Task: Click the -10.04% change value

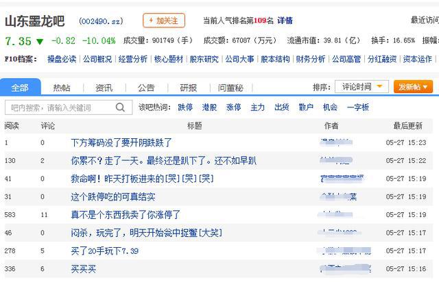Action: [99, 41]
